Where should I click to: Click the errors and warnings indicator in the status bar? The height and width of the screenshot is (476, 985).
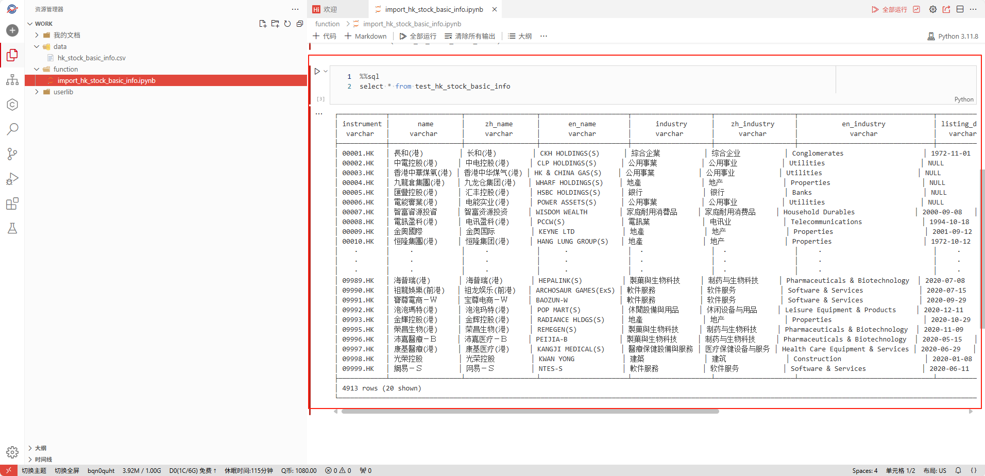(x=338, y=470)
